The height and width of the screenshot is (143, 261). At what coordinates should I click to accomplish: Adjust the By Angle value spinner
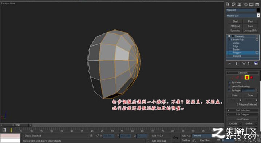point(257,90)
